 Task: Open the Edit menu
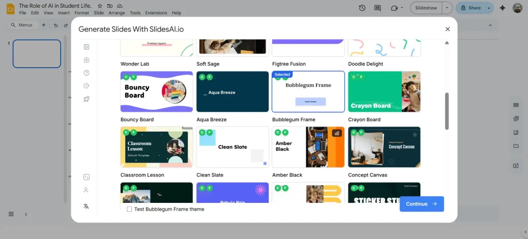35,13
